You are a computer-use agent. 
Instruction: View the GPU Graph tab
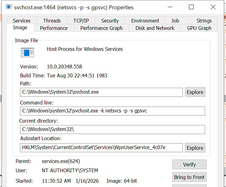199,28
